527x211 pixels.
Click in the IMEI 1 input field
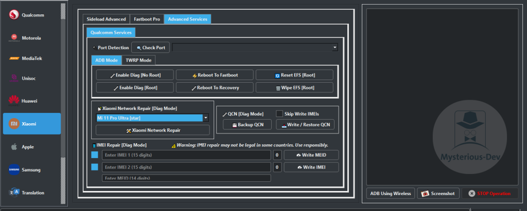pos(186,155)
